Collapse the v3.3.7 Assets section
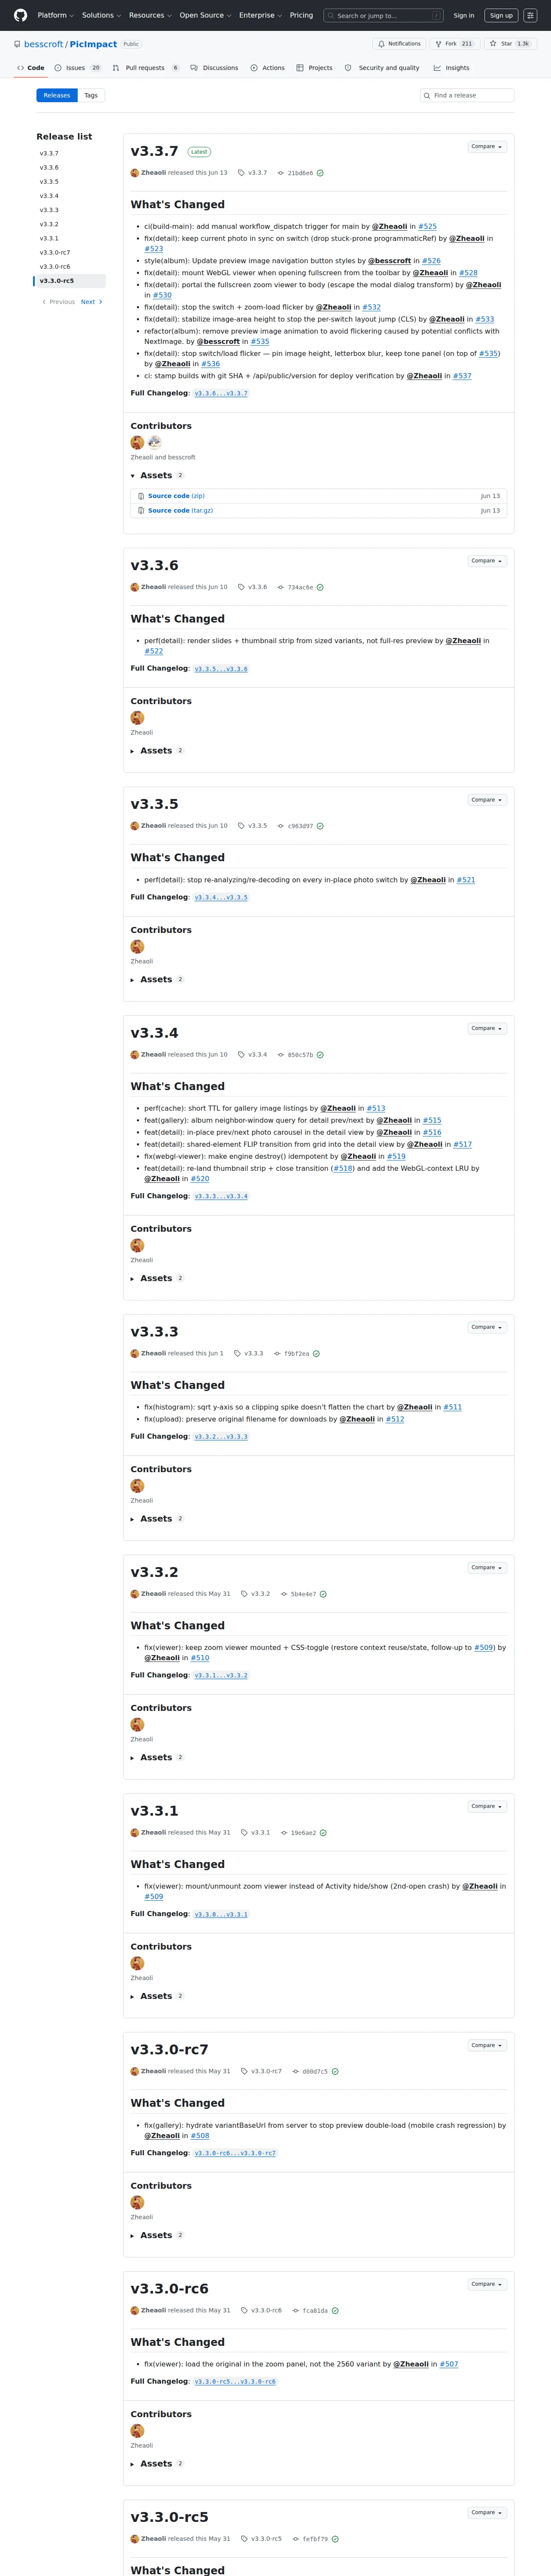This screenshot has height=2576, width=551. (157, 475)
